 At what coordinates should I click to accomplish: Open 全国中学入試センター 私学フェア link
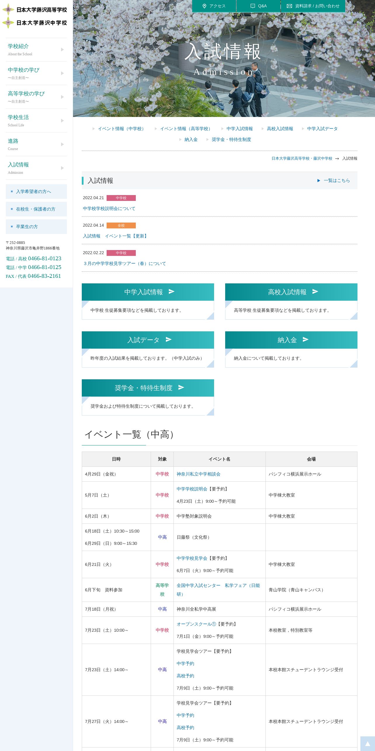218,590
